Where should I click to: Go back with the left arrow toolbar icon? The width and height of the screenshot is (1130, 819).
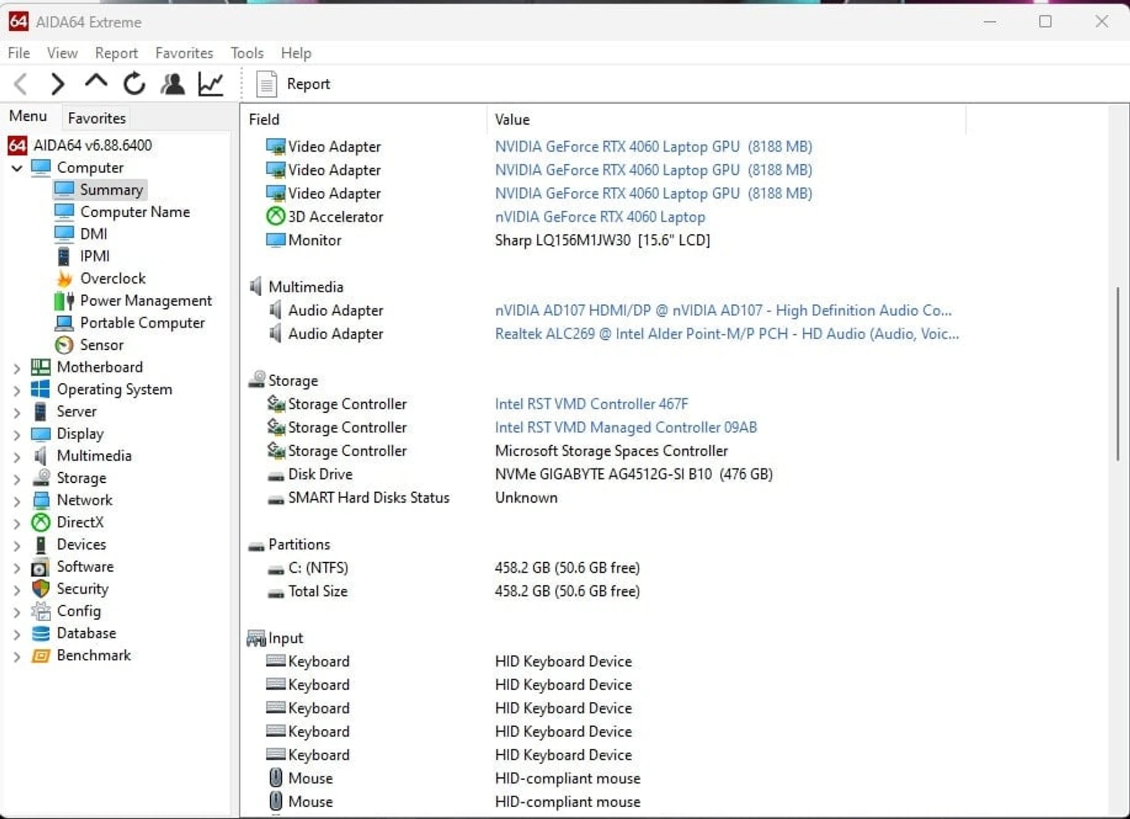(21, 84)
